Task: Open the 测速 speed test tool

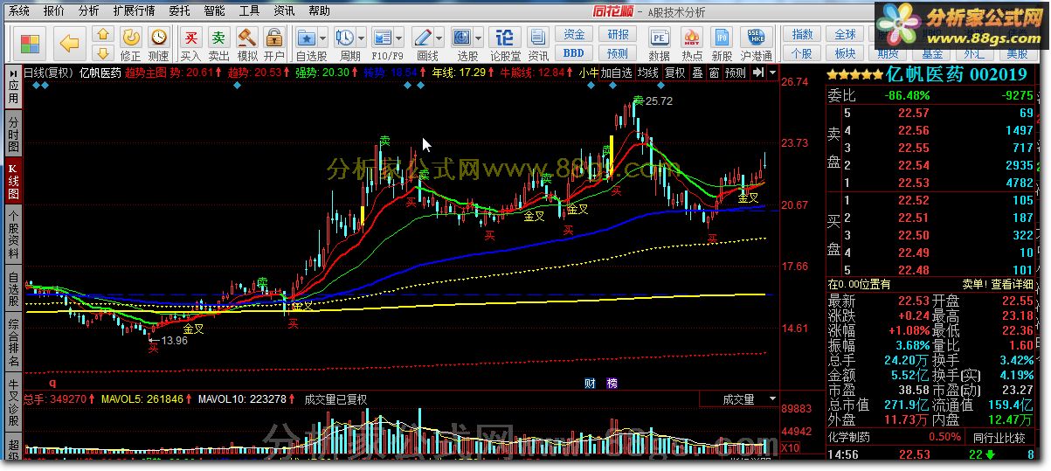Action: [x=158, y=44]
